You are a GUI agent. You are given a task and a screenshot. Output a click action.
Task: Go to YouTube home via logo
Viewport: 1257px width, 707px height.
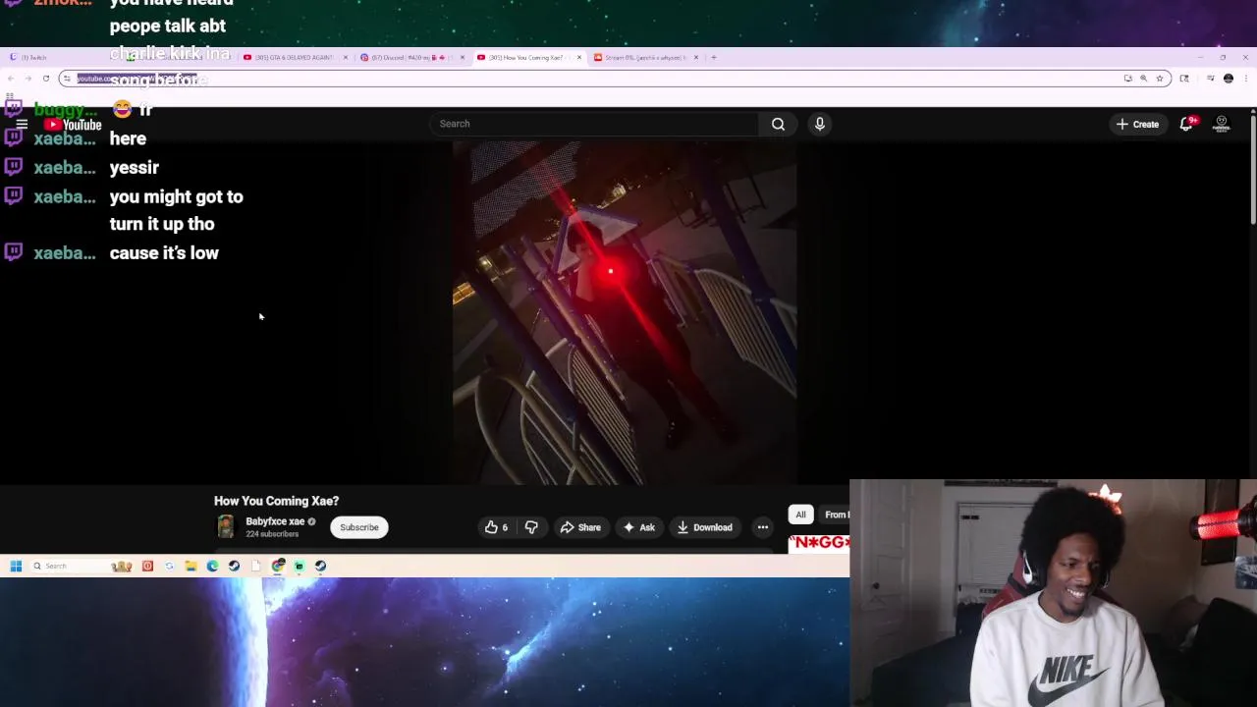point(73,125)
